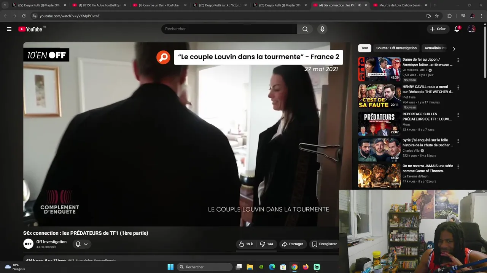Open the browser extensions puzzle icon
487x273 pixels.
click(x=450, y=16)
